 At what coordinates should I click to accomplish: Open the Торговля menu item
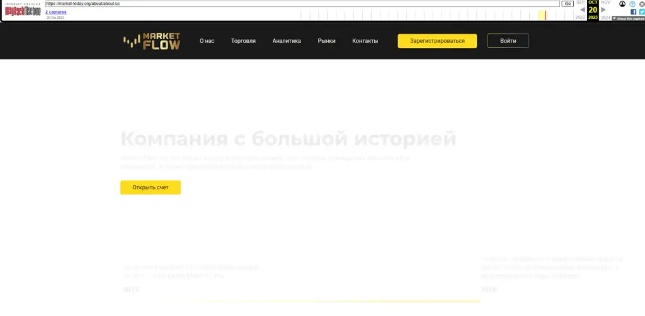[243, 41]
